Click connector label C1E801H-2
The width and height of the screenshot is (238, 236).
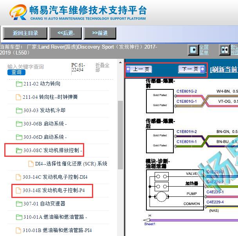pyautogui.click(x=187, y=131)
